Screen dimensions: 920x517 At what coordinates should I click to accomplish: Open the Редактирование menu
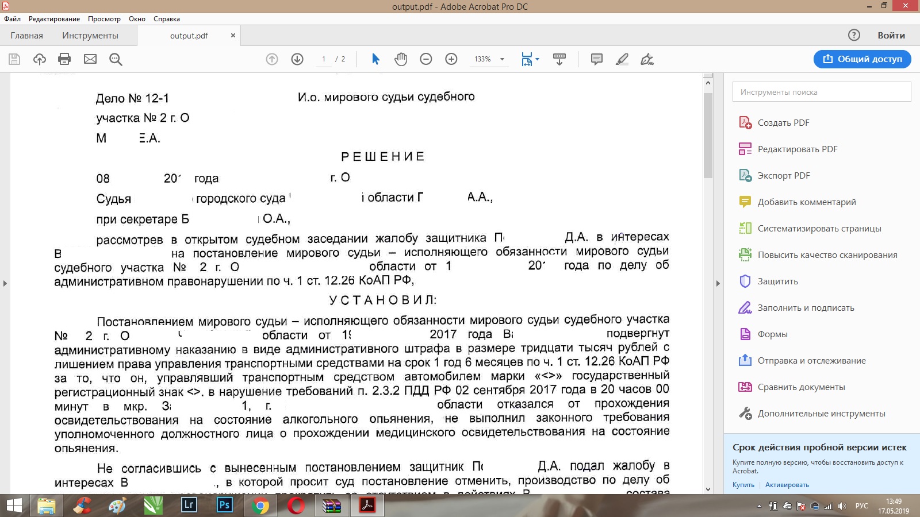(54, 19)
